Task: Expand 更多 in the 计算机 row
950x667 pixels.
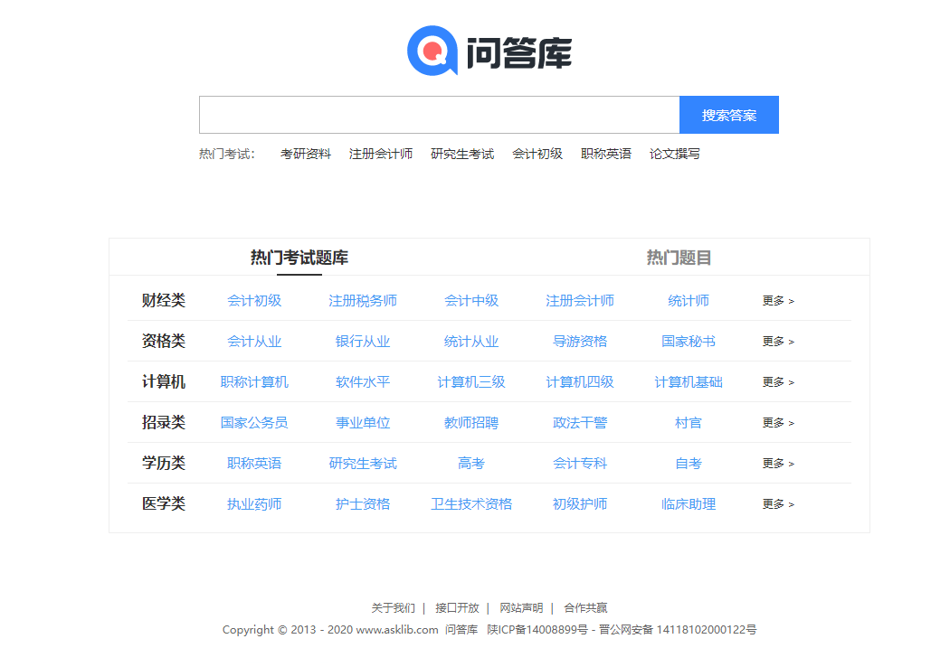Action: click(778, 382)
